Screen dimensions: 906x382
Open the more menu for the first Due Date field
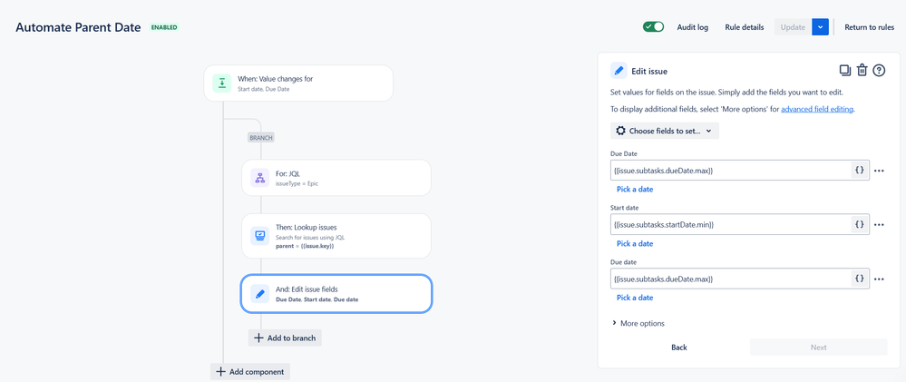(x=879, y=171)
